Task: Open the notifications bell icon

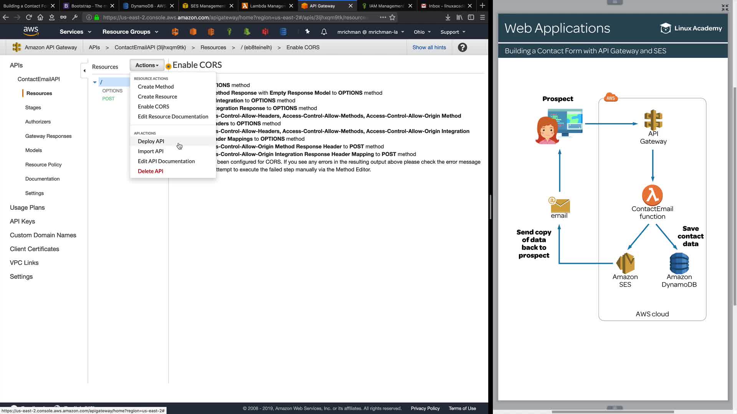Action: 324,32
